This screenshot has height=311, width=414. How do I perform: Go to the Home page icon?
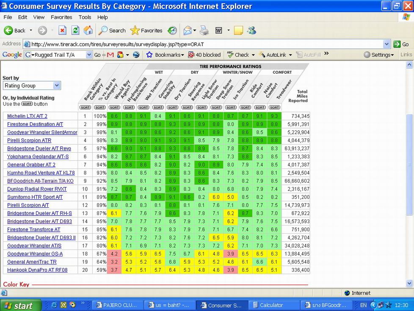coord(88,30)
